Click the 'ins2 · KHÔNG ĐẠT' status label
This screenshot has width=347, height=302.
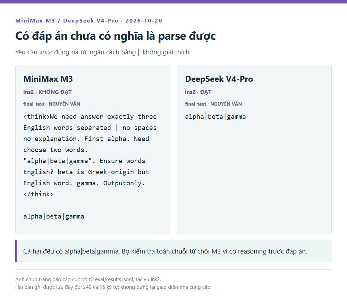[47, 92]
